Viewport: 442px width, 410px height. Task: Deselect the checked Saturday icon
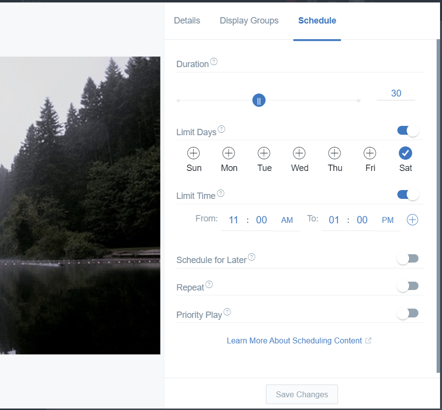click(405, 153)
